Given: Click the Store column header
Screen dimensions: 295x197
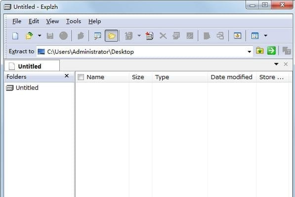Looking at the screenshot, I should [272, 77].
